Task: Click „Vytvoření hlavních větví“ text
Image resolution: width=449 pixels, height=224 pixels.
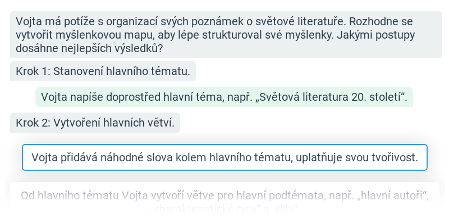Action: (x=114, y=123)
